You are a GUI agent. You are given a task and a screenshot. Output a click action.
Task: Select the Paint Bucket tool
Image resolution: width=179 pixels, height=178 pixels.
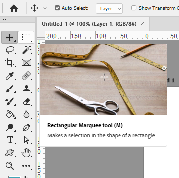coord(10,114)
